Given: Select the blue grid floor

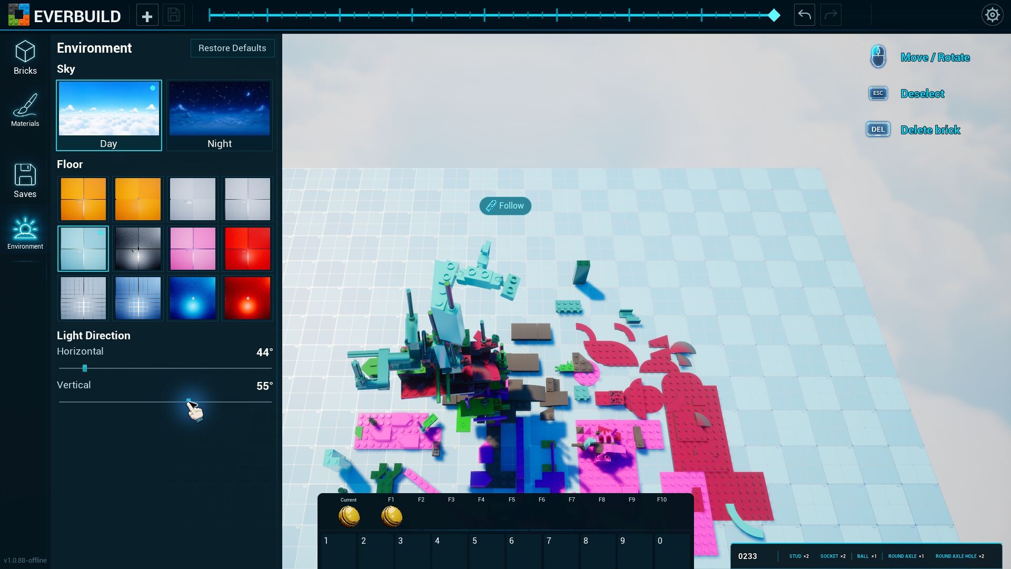Looking at the screenshot, I should [138, 298].
